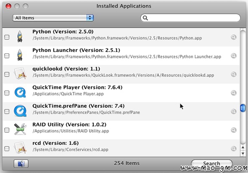Check the Python (Version: 2.5.0) checkbox
Screen dimensions: 248x173
[x=7, y=37]
